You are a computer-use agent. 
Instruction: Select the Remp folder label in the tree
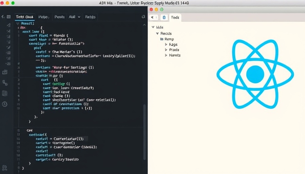tap(169, 39)
